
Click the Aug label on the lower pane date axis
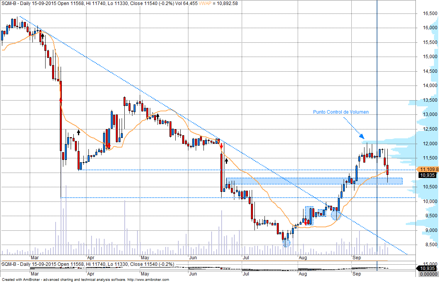(x=303, y=274)
